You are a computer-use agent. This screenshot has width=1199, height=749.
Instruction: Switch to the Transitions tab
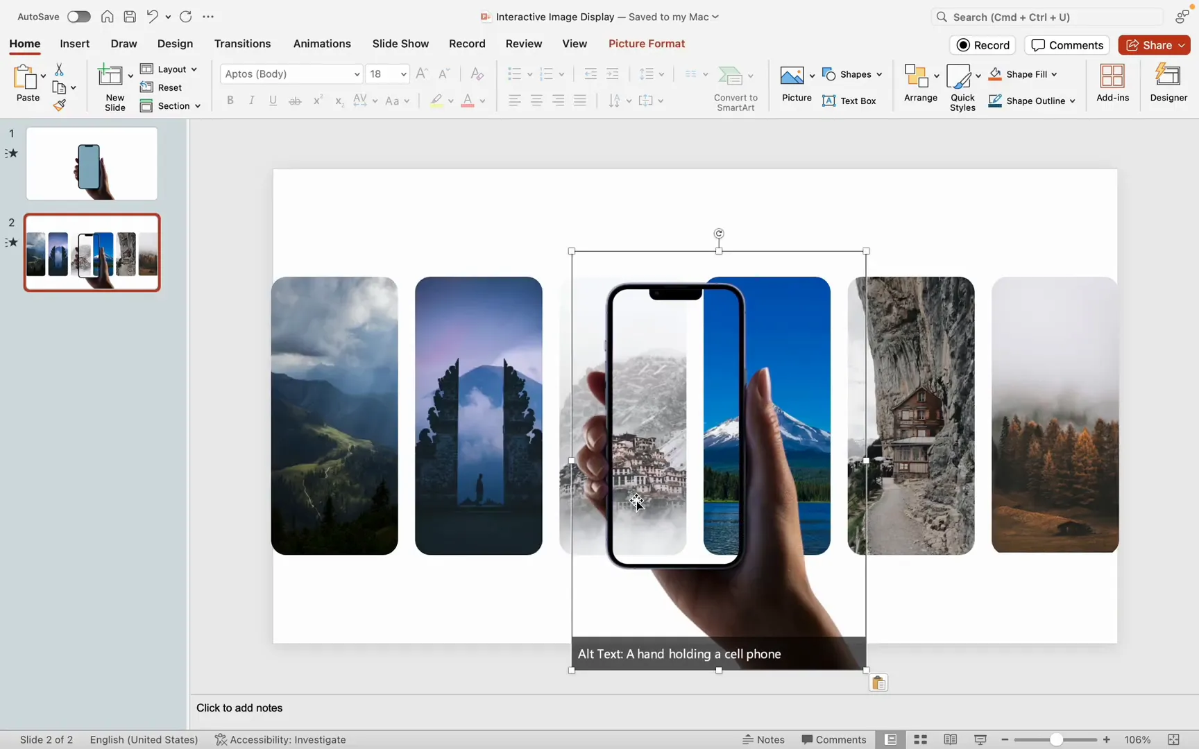242,44
